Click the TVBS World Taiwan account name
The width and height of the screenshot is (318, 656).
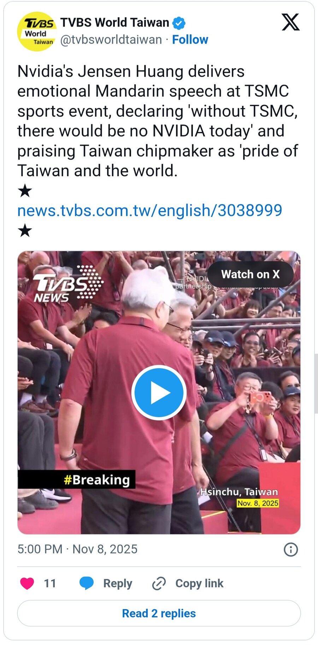tap(115, 23)
